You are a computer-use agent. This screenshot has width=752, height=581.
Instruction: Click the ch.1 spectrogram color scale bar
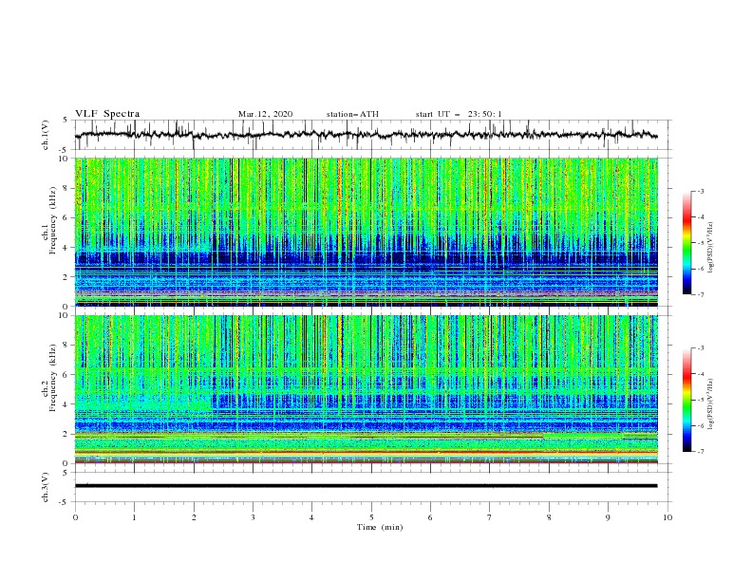coord(686,243)
